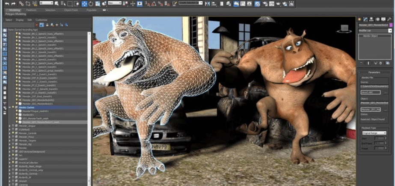This screenshot has height=186, width=395.
Task: Click the Edit Named Selection Sets icon
Action: pos(175,3)
